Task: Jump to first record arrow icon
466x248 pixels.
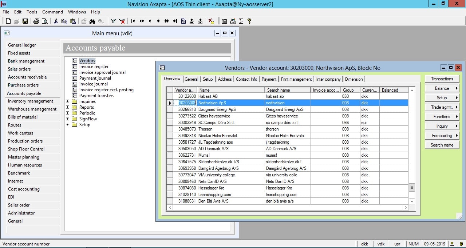Action: [x=133, y=21]
